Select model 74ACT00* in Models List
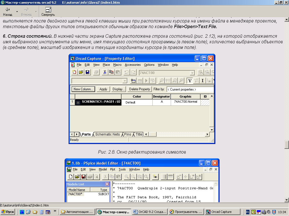The width and height of the screenshot is (289, 216). tap(75, 194)
